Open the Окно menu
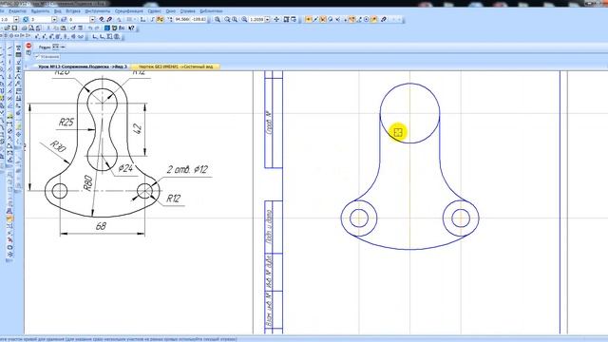This screenshot has width=608, height=342. coord(171,11)
